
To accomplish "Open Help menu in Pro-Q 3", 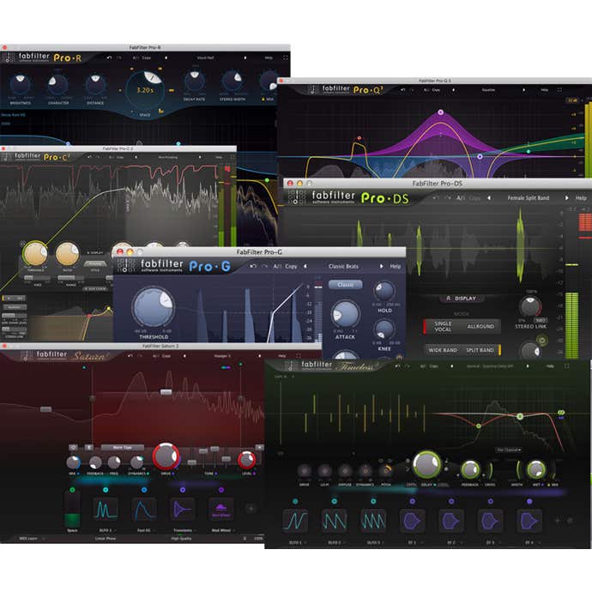I will [x=545, y=90].
